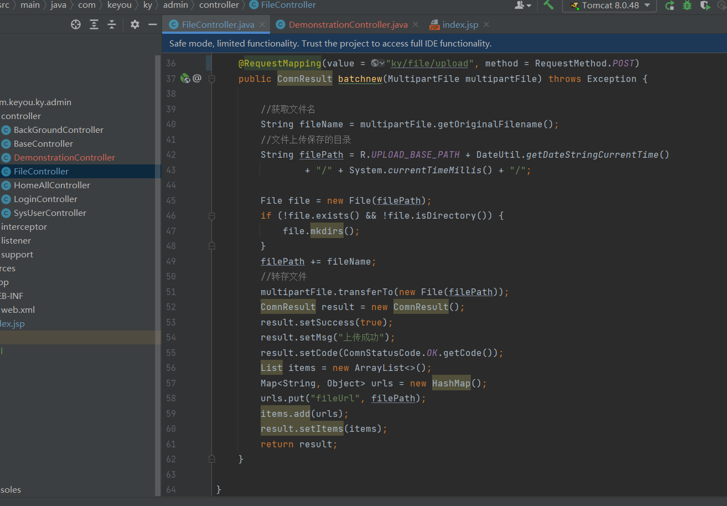Open project panel gear settings

click(x=135, y=24)
